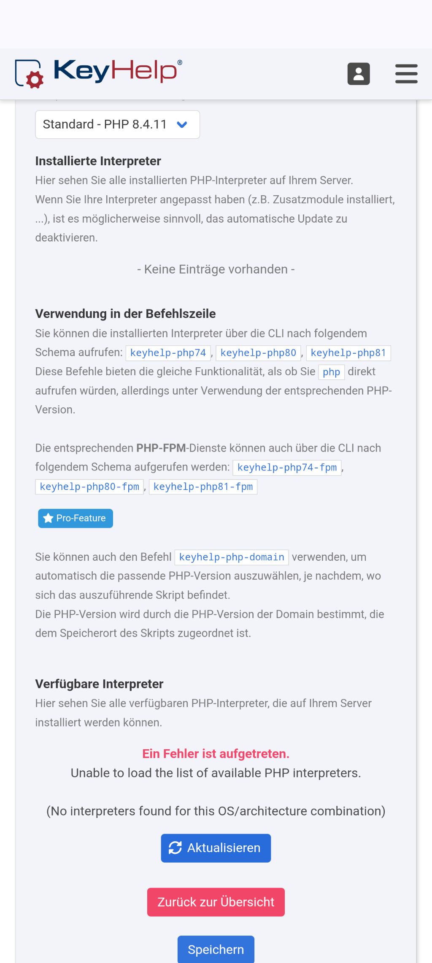Save settings with Speichern button
Screen dimensions: 432x963
click(216, 950)
